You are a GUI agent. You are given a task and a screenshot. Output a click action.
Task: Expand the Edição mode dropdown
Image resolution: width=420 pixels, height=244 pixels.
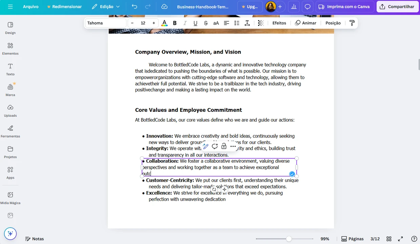point(106,7)
